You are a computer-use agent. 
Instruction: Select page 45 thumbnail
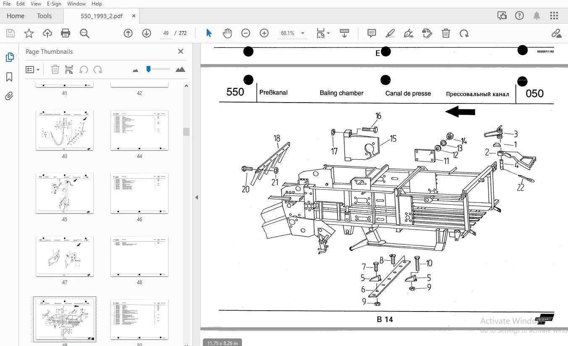tap(65, 193)
